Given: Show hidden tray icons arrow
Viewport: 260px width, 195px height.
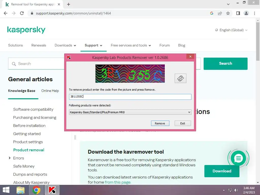Looking at the screenshot, I should [224, 190].
